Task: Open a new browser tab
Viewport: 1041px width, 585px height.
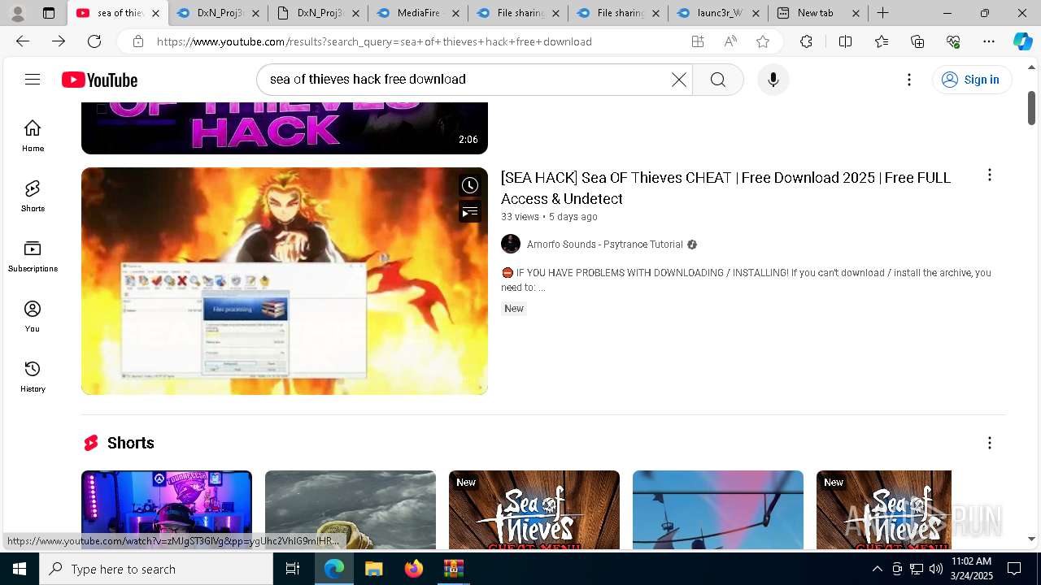Action: coord(882,13)
